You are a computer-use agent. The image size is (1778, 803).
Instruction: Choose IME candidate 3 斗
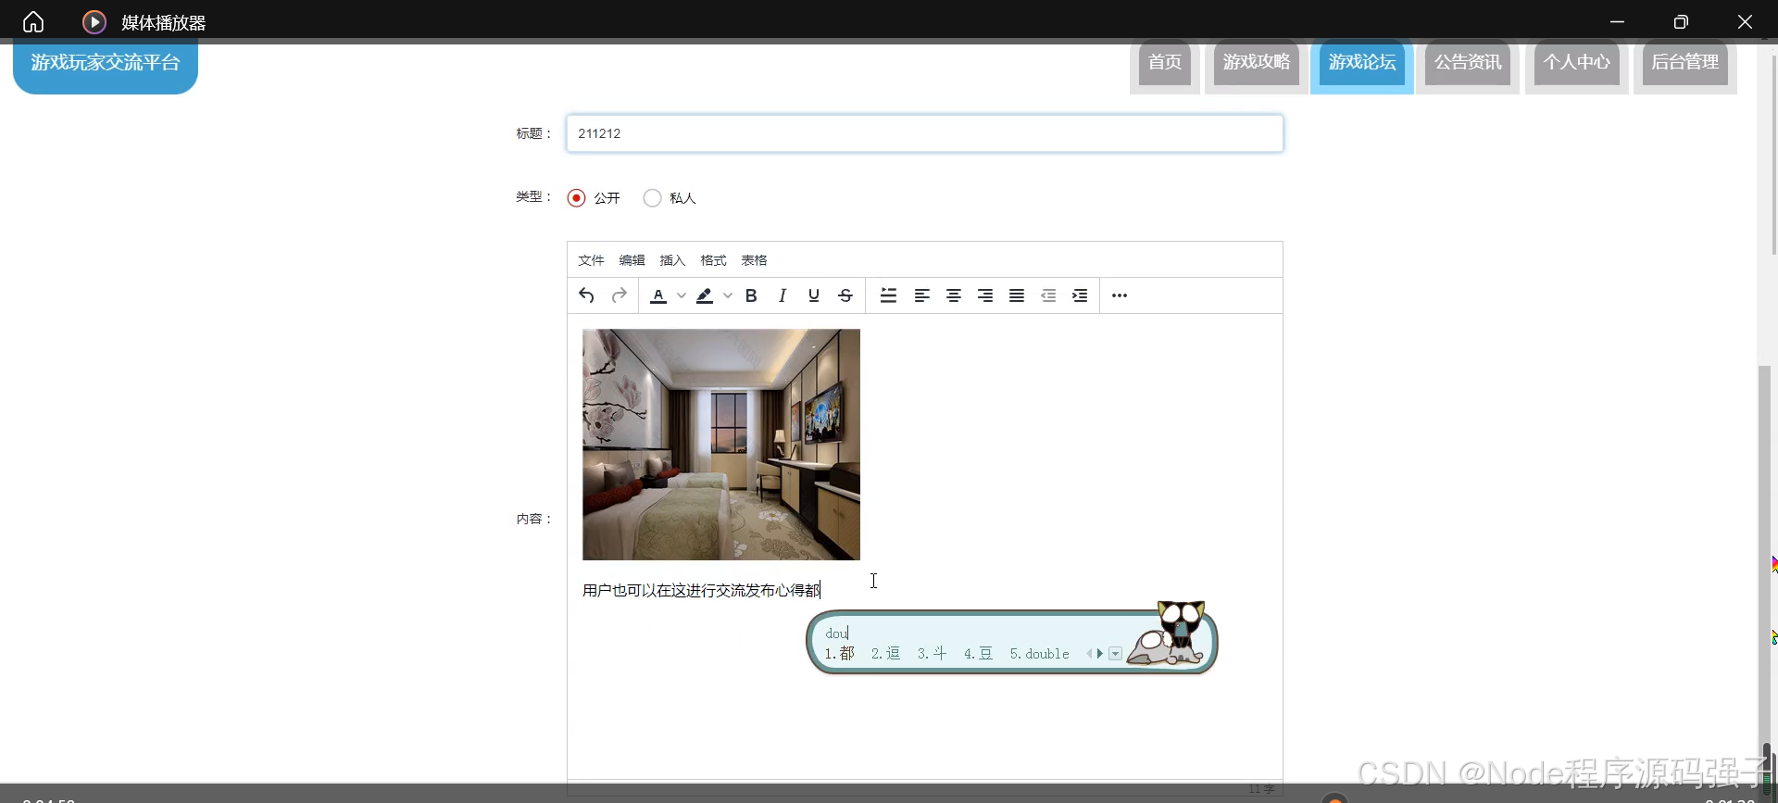click(x=933, y=654)
